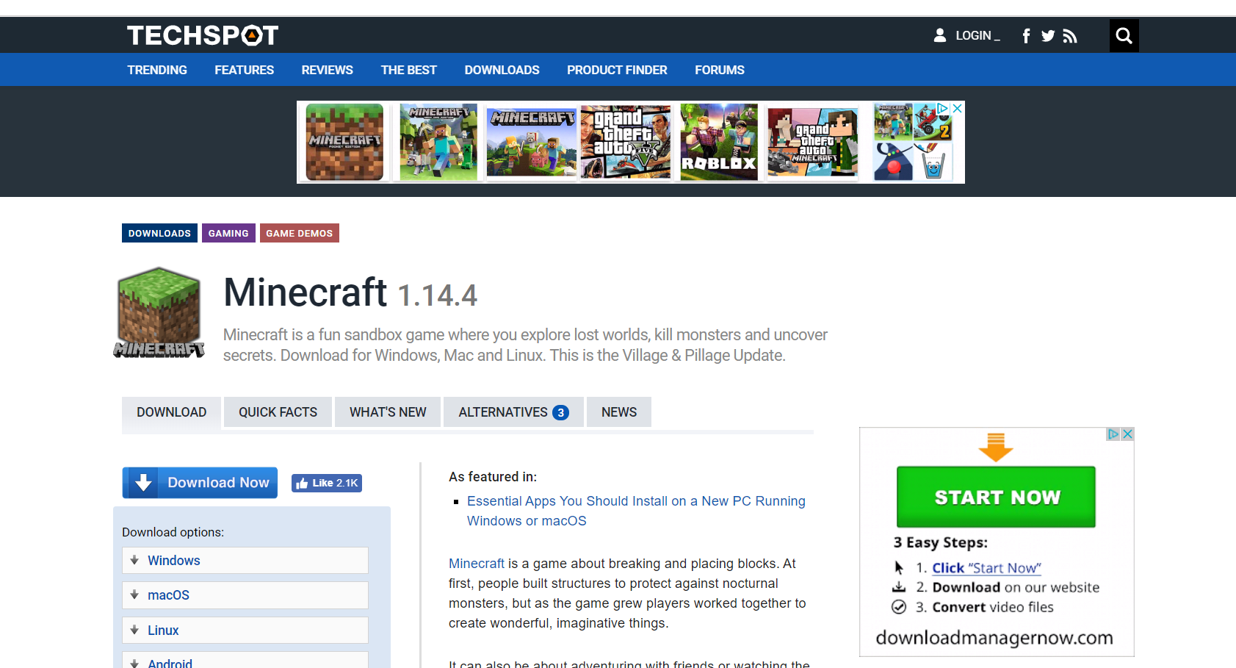Visit the Forums section
This screenshot has width=1236, height=668.
click(720, 70)
